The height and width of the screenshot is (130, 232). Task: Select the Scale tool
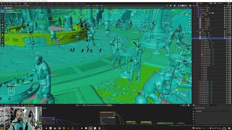(3, 25)
